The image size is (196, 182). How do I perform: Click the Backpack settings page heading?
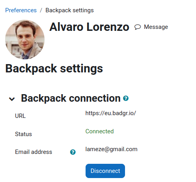[54, 68]
